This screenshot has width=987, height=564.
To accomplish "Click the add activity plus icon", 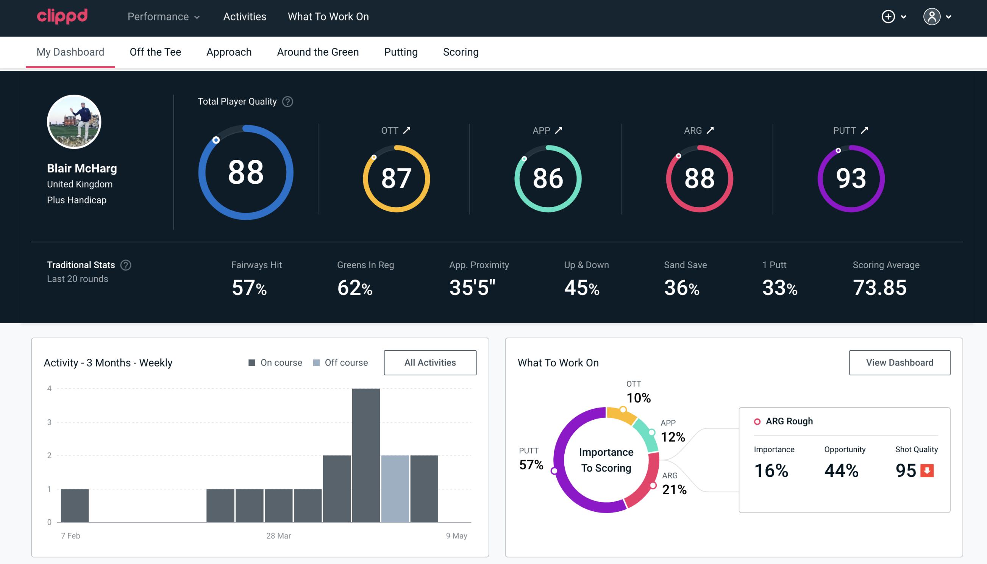I will 889,16.
